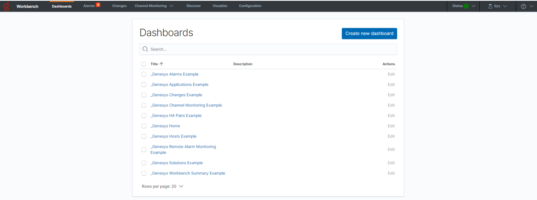This screenshot has height=200, width=537.
Task: Edit the _Genesys Changes Example dashboard
Action: coord(391,95)
